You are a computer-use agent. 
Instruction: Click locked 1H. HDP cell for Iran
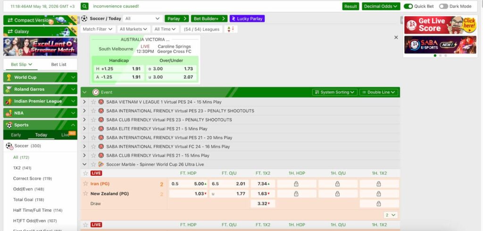[296, 184]
